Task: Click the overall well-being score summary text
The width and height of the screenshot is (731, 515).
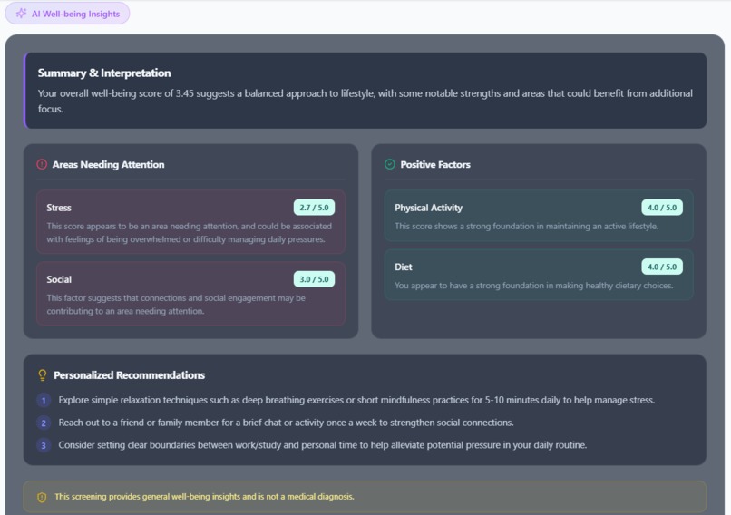Action: click(x=365, y=102)
